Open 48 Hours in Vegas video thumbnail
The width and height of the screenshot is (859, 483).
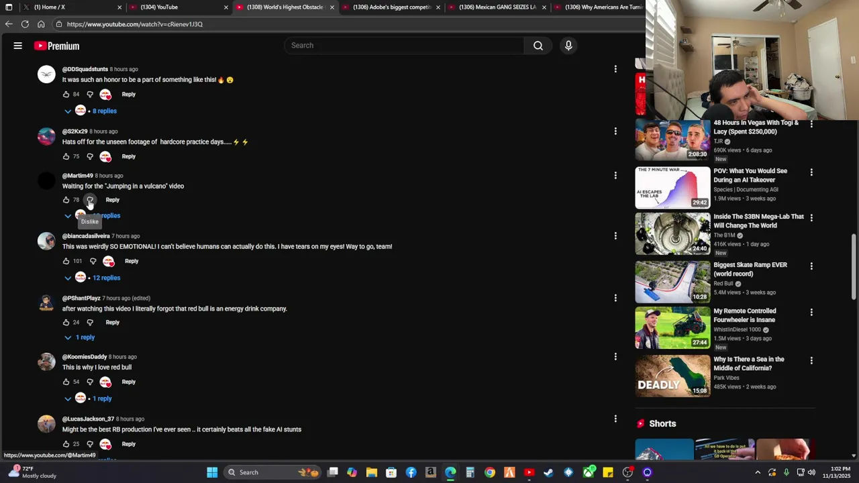tap(672, 140)
